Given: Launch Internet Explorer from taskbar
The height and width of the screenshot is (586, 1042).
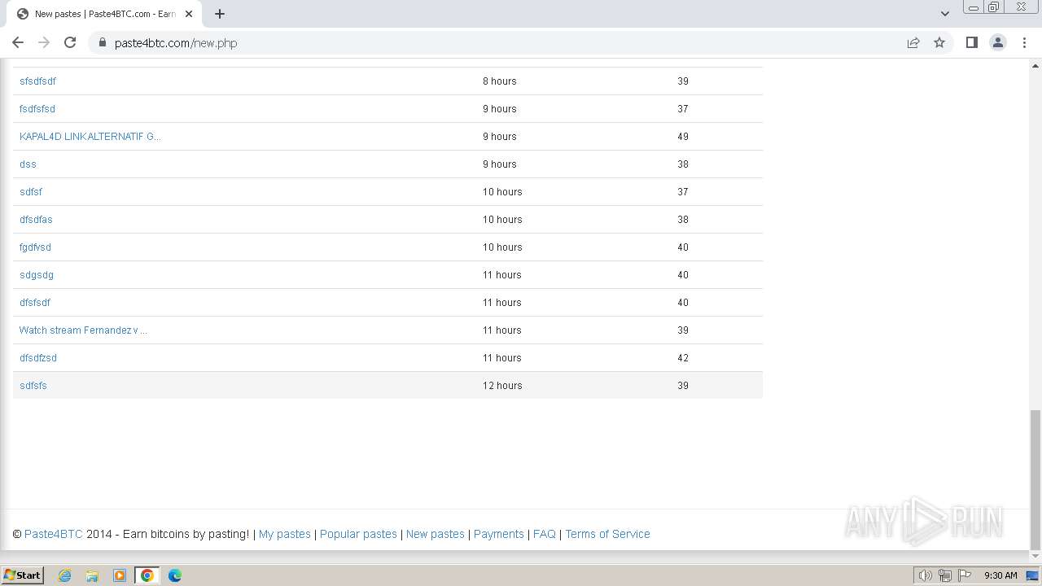Looking at the screenshot, I should tap(64, 575).
